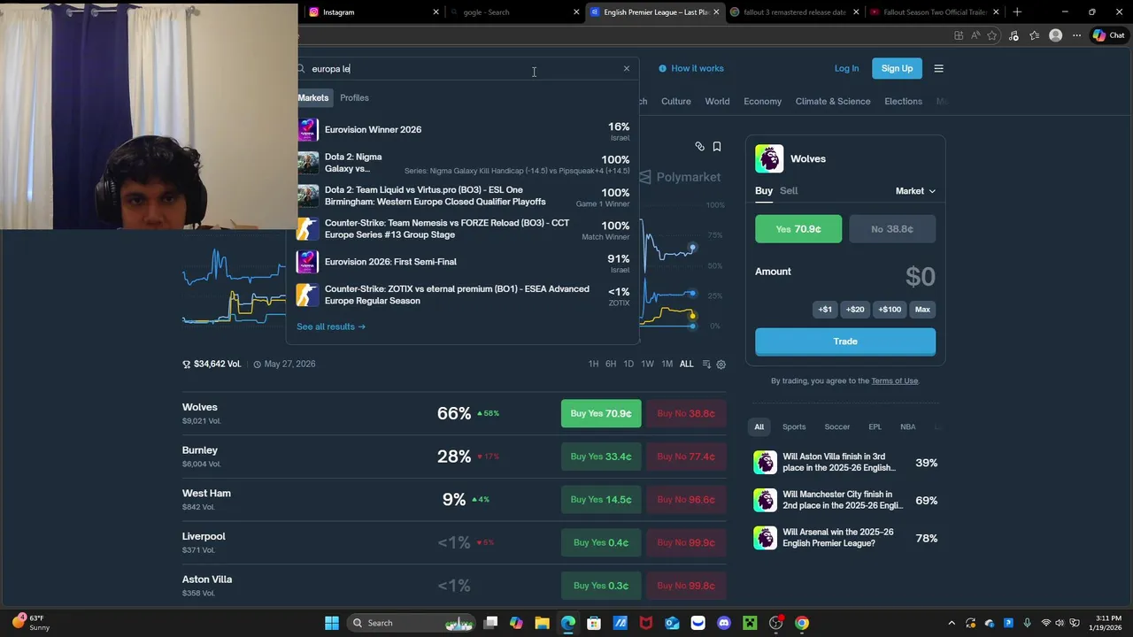
Task: Open Windows Start menu
Action: tap(332, 623)
